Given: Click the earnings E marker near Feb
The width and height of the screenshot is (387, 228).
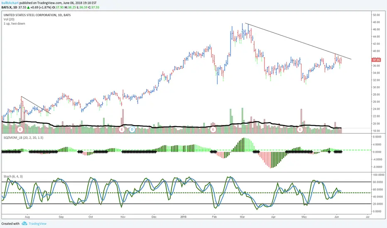Looking at the screenshot, I should (x=213, y=129).
